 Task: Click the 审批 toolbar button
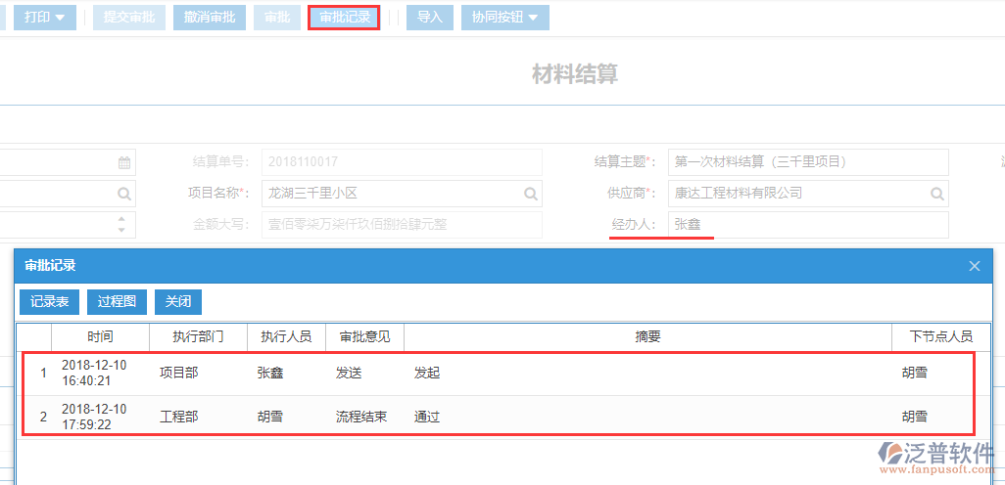point(277,18)
